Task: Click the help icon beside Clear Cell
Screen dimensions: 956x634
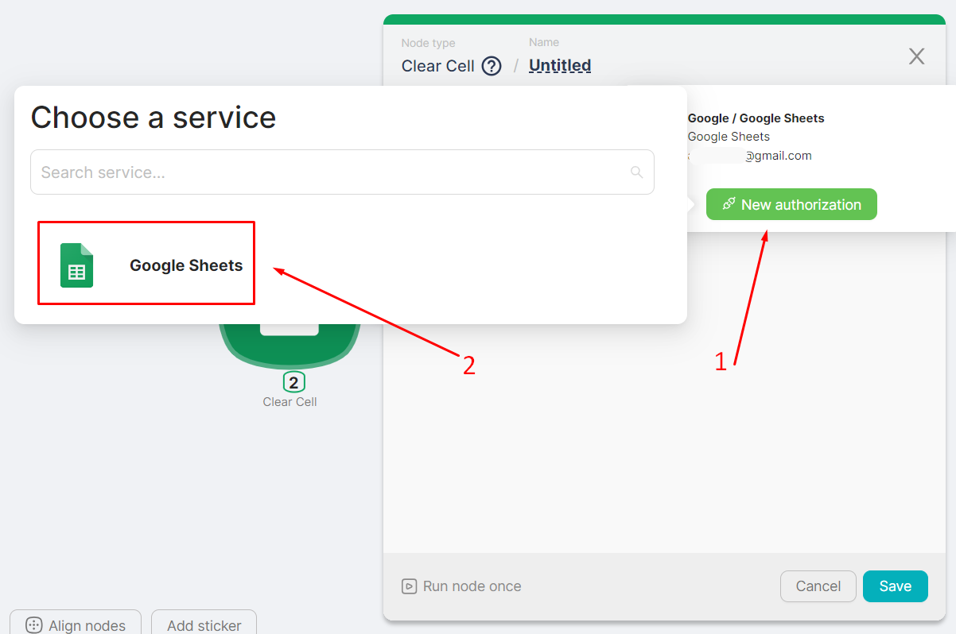Action: point(492,66)
